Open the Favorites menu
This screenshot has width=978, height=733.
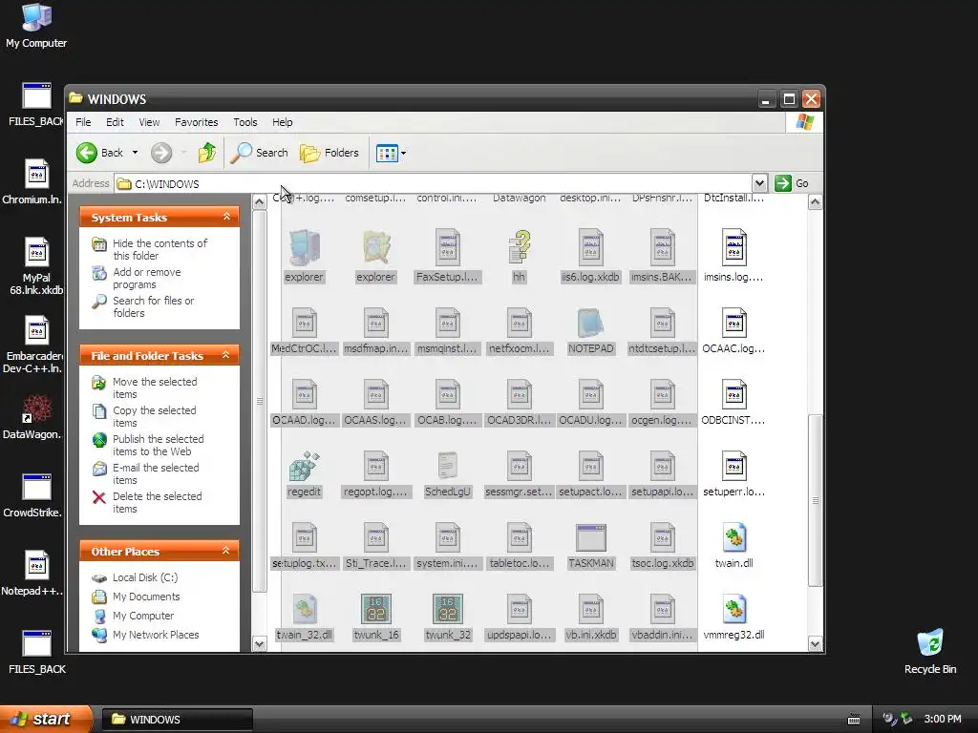pyautogui.click(x=197, y=122)
